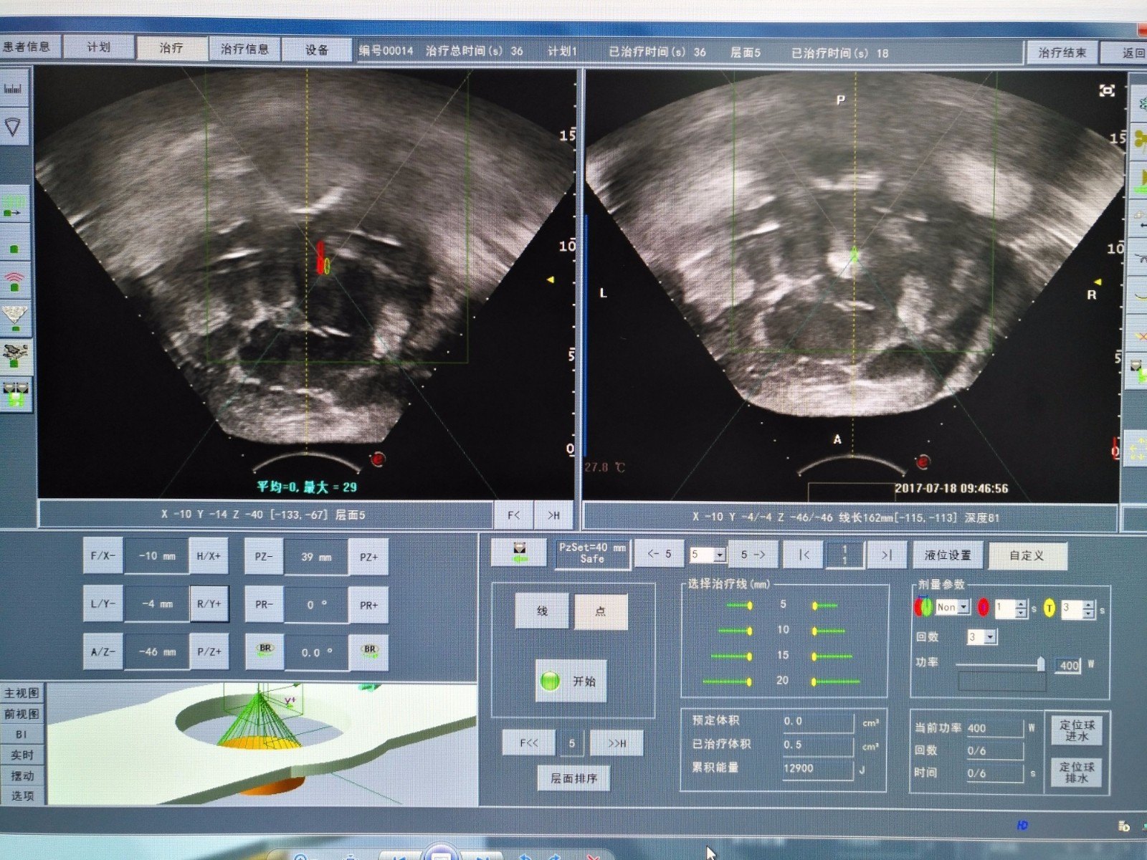Open the 治疗信息 tab
Screen dimensions: 1147x860
[x=244, y=49]
